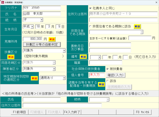Open 解説 help under 扶養区分 label

coord(11,57)
